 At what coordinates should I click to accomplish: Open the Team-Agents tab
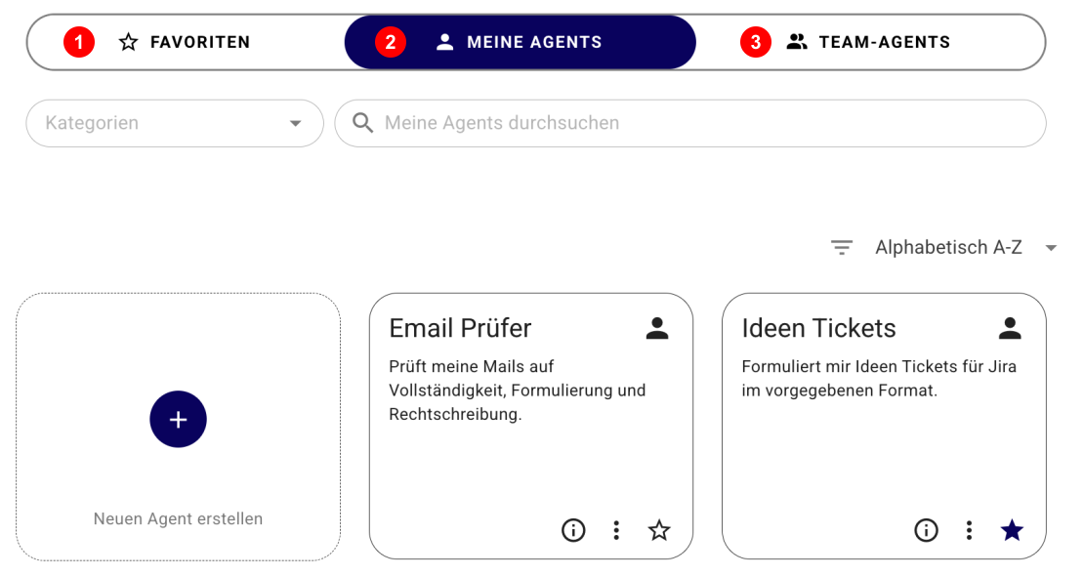tap(870, 42)
